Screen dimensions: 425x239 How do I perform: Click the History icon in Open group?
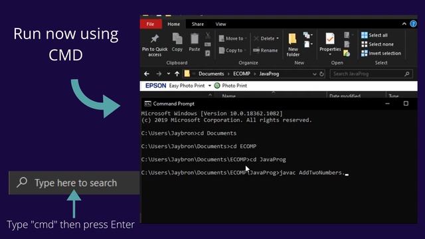tap(347, 53)
